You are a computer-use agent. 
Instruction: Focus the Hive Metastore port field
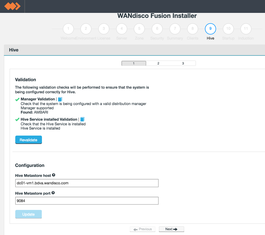click(87, 201)
